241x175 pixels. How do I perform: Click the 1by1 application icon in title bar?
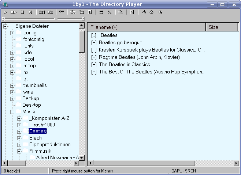click(5, 4)
